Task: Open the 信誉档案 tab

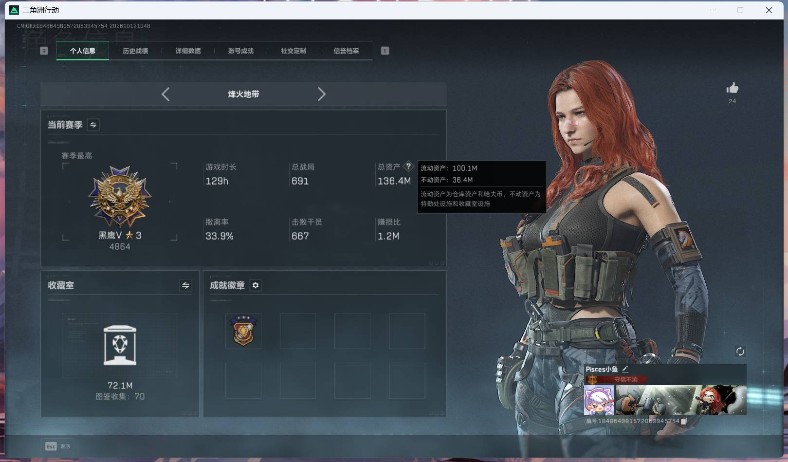Action: [346, 51]
